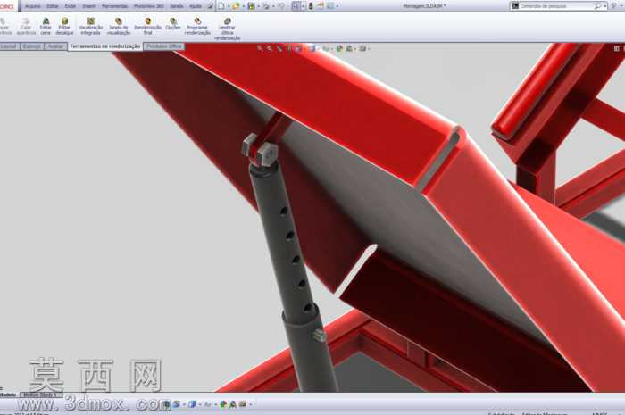Click the Print icon in quick toolbar
625x415 pixels.
266,6
